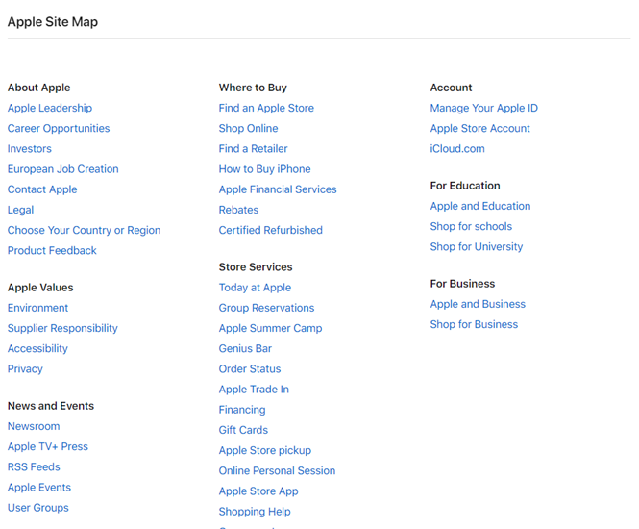Open Online Personal Session link
The image size is (639, 529).
(x=277, y=471)
